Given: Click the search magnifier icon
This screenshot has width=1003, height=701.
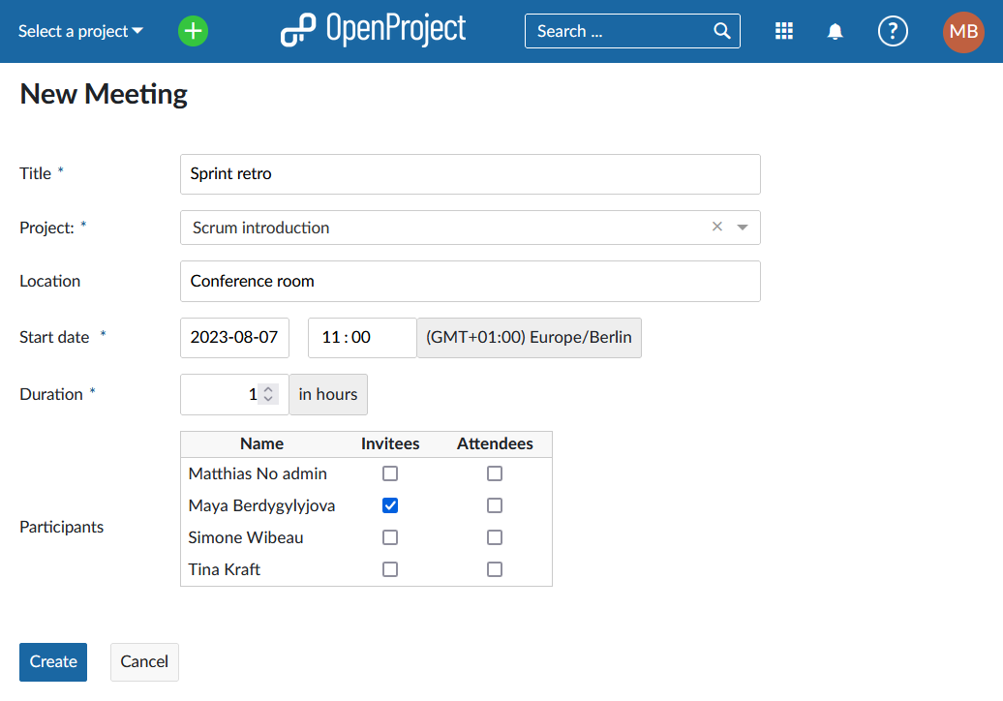Looking at the screenshot, I should [722, 31].
